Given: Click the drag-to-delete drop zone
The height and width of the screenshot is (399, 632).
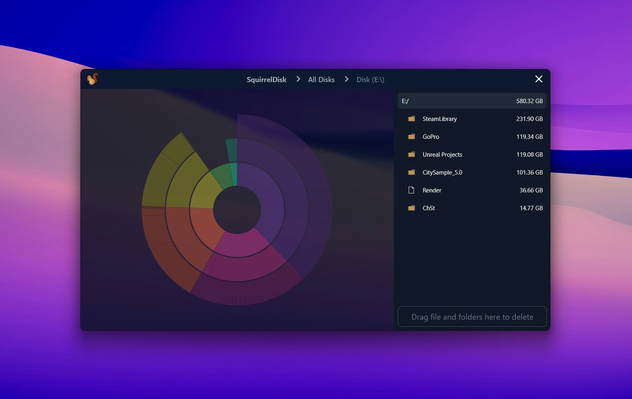Looking at the screenshot, I should [472, 317].
